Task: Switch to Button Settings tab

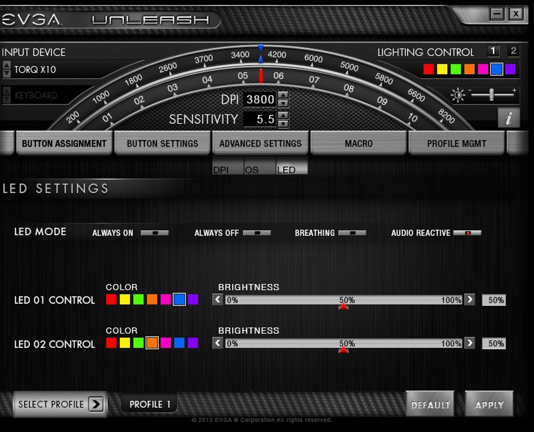Action: pos(162,143)
